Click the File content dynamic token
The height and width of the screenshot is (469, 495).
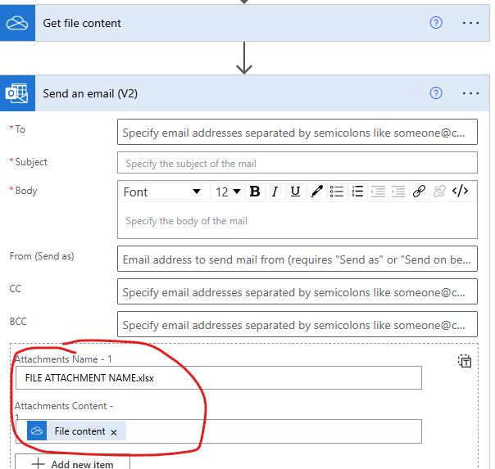coord(76,431)
